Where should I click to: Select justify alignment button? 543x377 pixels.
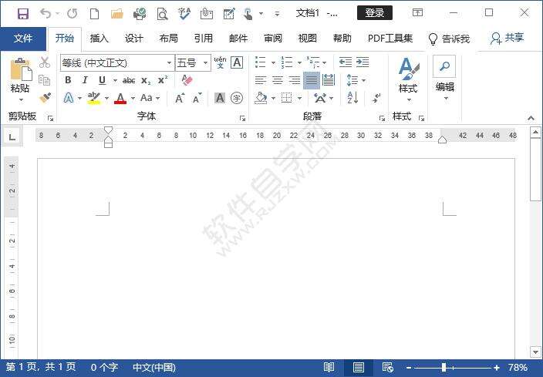click(312, 80)
